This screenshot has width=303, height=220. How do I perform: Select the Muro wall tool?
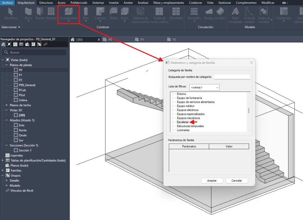[28, 13]
